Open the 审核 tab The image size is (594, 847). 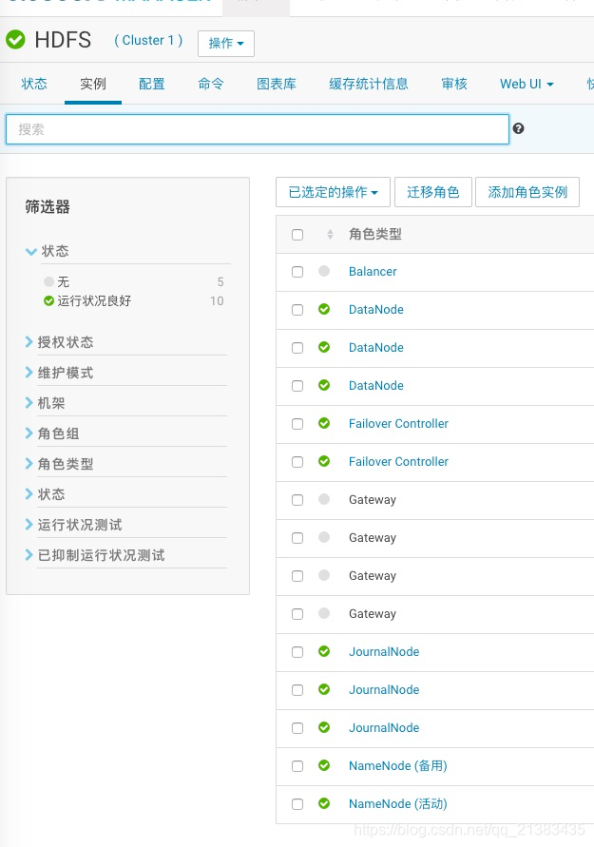coord(454,84)
